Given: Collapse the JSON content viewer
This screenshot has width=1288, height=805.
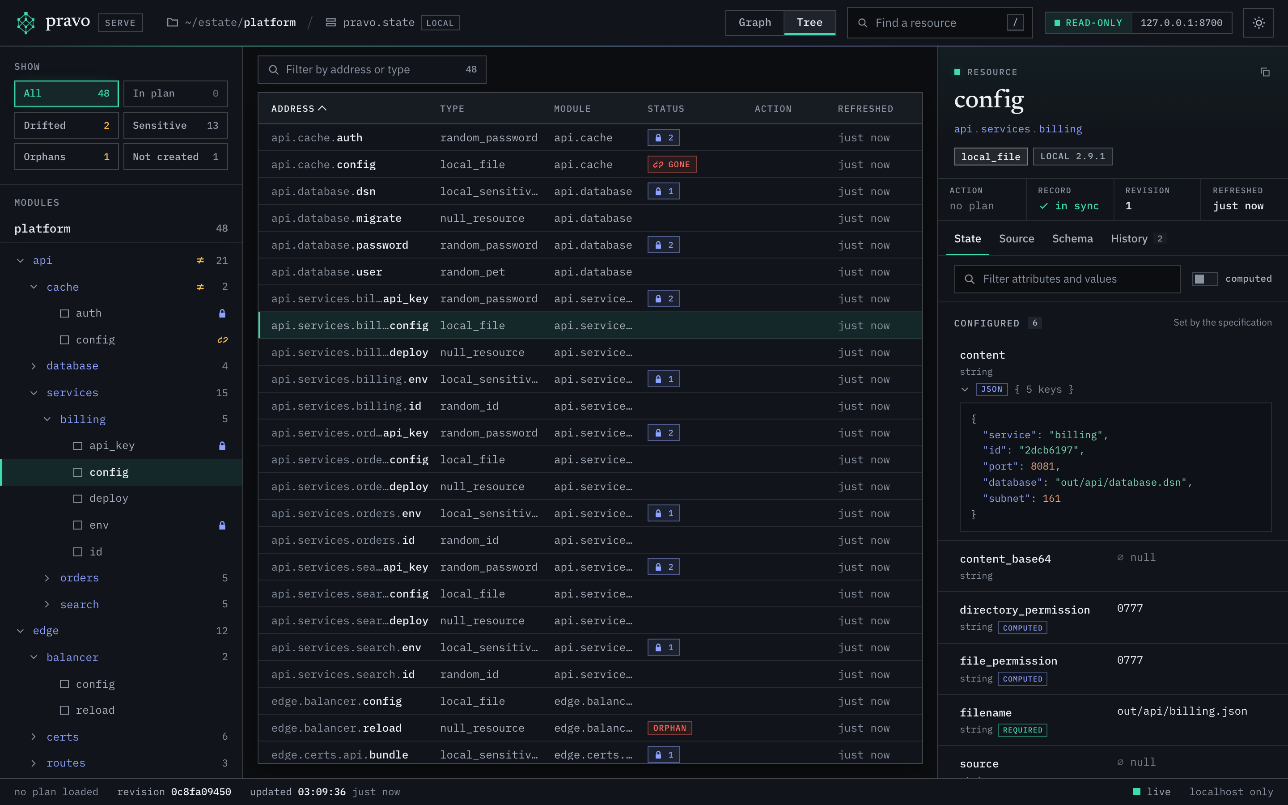Looking at the screenshot, I should point(964,389).
